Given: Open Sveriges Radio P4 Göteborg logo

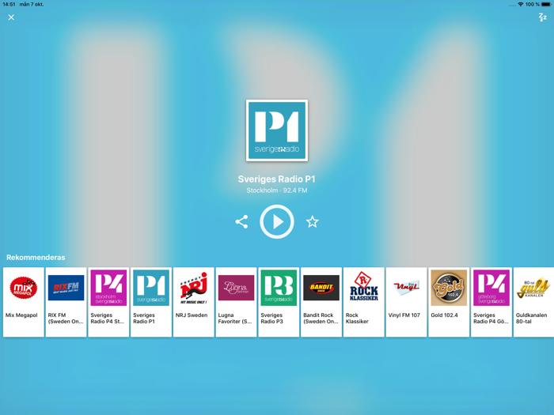Looking at the screenshot, I should 491,288.
